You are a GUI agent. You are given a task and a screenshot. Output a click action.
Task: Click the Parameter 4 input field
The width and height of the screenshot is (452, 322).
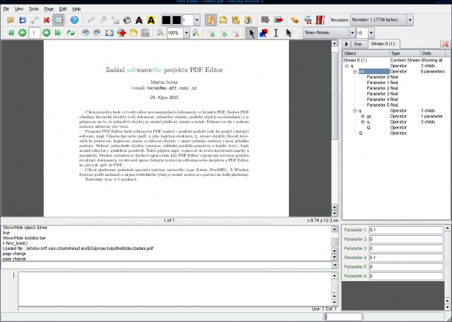coord(406,258)
